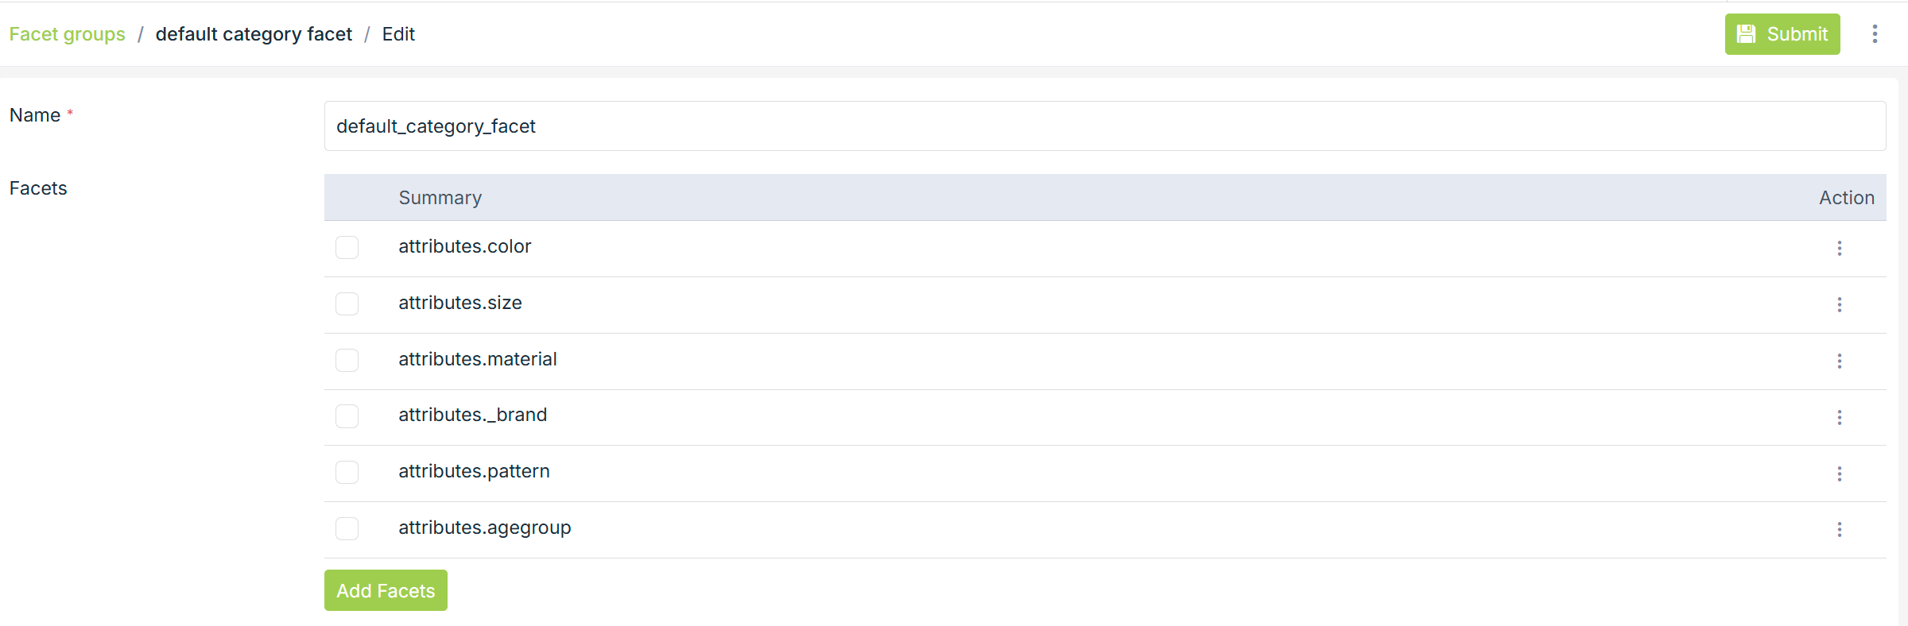Check the attributes.material facet row

tap(347, 361)
